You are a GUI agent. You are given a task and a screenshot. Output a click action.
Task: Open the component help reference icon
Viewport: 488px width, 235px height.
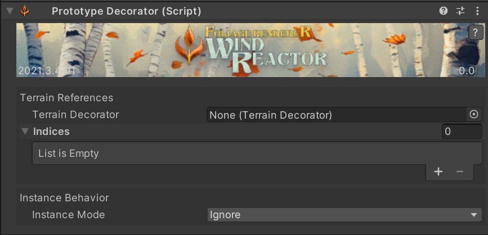click(x=444, y=11)
